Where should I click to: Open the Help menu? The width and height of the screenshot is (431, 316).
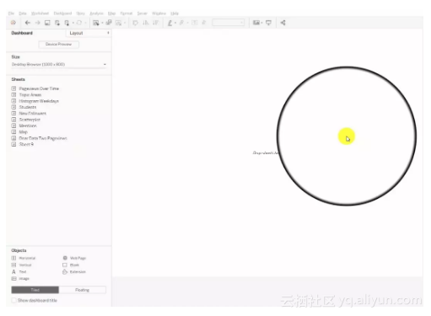pos(175,13)
